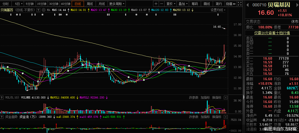
Task: Toggle 隐藏 to hide the side panel
Action: point(231,4)
